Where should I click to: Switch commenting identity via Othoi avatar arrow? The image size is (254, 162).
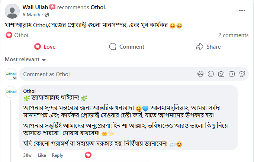(x=15, y=78)
